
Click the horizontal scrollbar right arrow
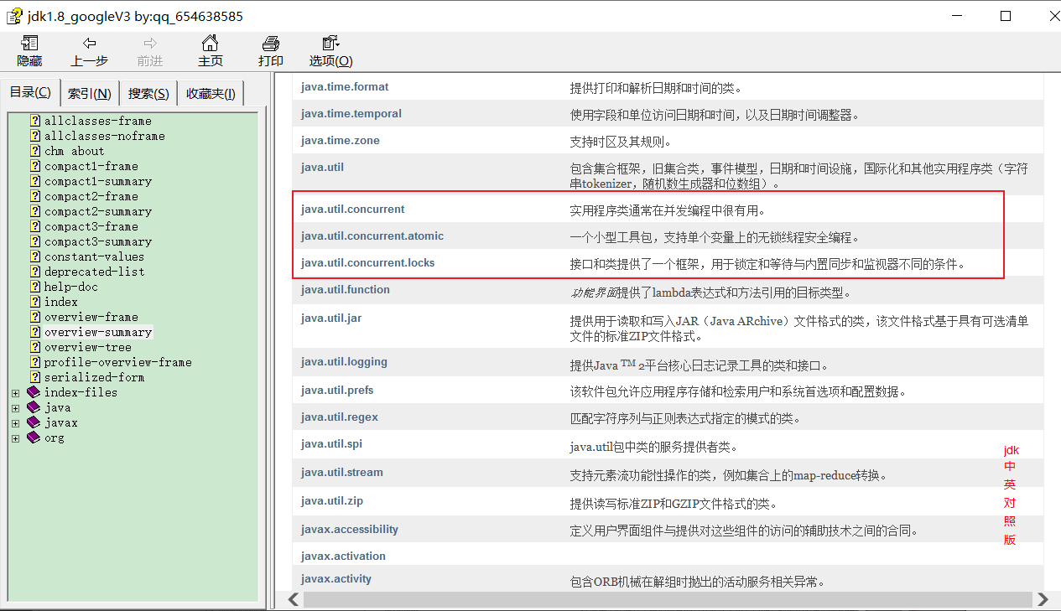(x=1043, y=599)
